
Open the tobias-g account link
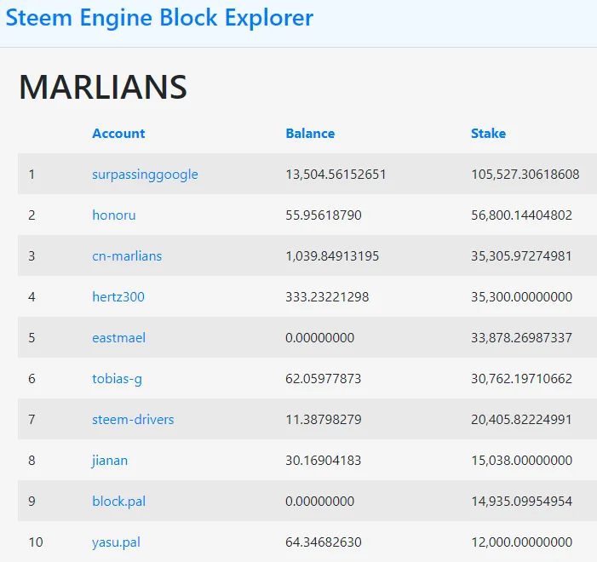[x=117, y=379]
